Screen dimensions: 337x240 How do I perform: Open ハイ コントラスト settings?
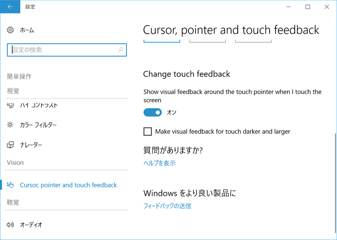tap(39, 105)
